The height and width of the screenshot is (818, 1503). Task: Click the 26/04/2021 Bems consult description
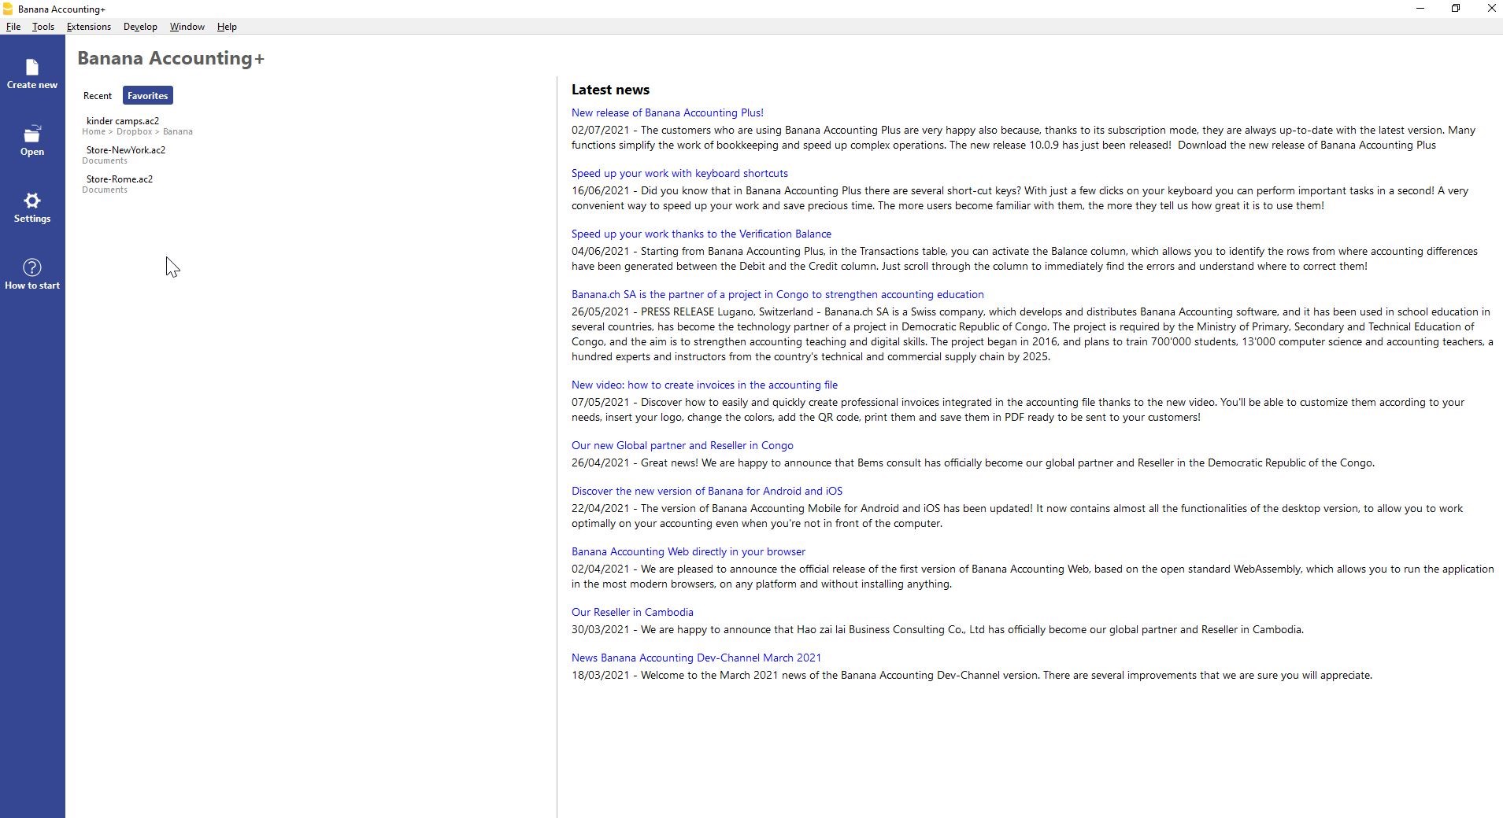[973, 463]
